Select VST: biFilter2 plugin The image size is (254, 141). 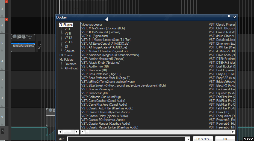tap(108, 82)
